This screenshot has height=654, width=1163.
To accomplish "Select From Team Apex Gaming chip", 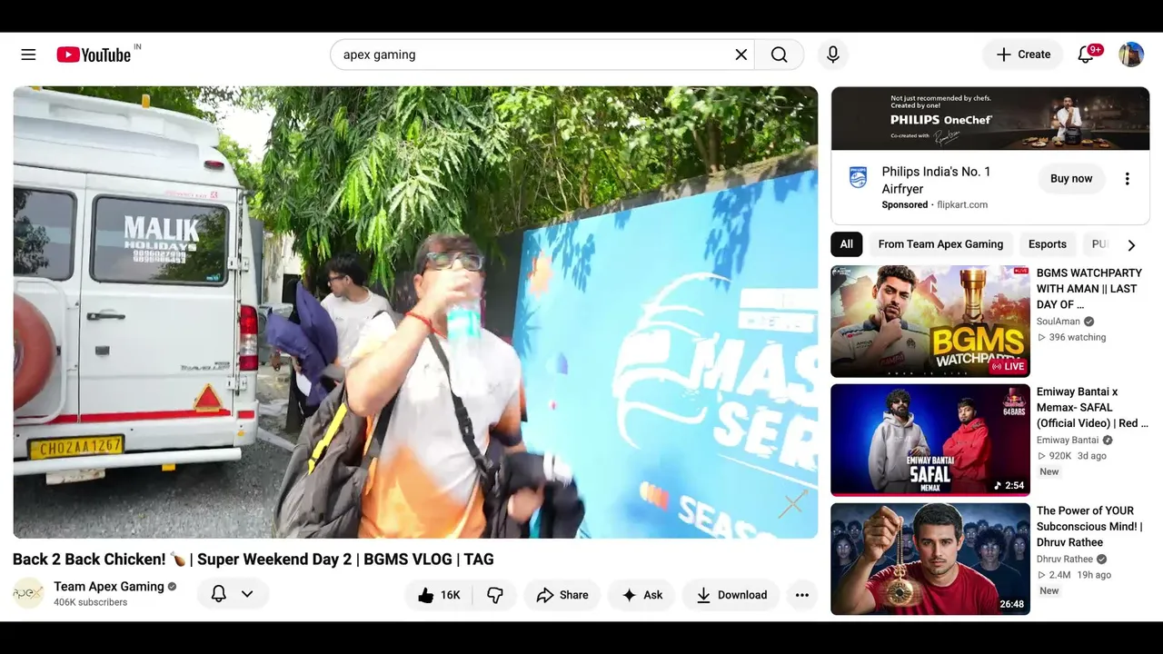I will click(940, 244).
